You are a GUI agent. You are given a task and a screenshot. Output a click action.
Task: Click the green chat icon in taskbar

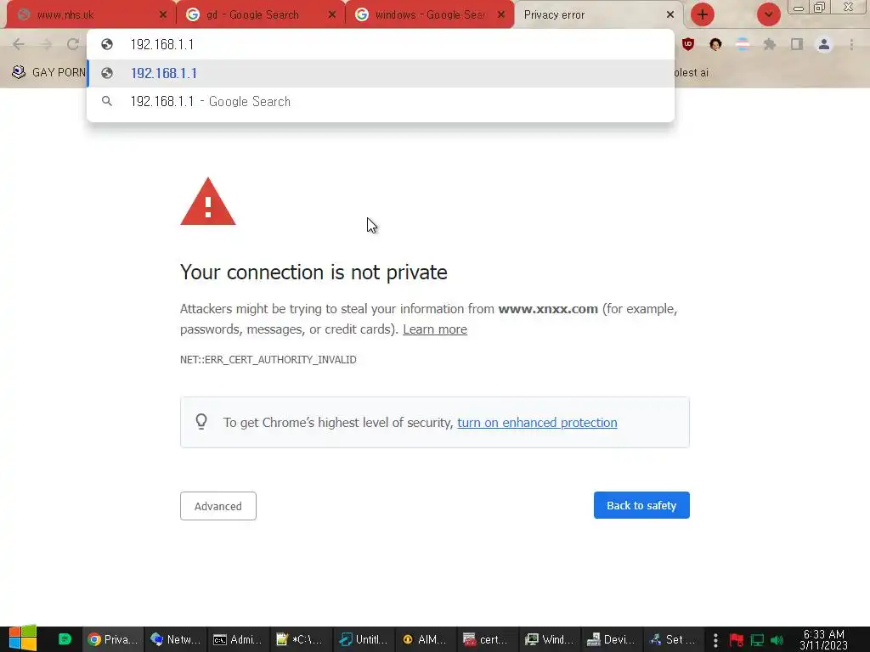[x=65, y=639]
